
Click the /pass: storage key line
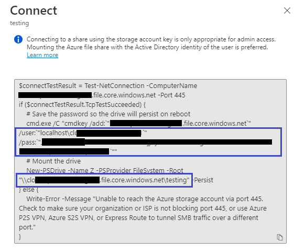pyautogui.click(x=146, y=142)
